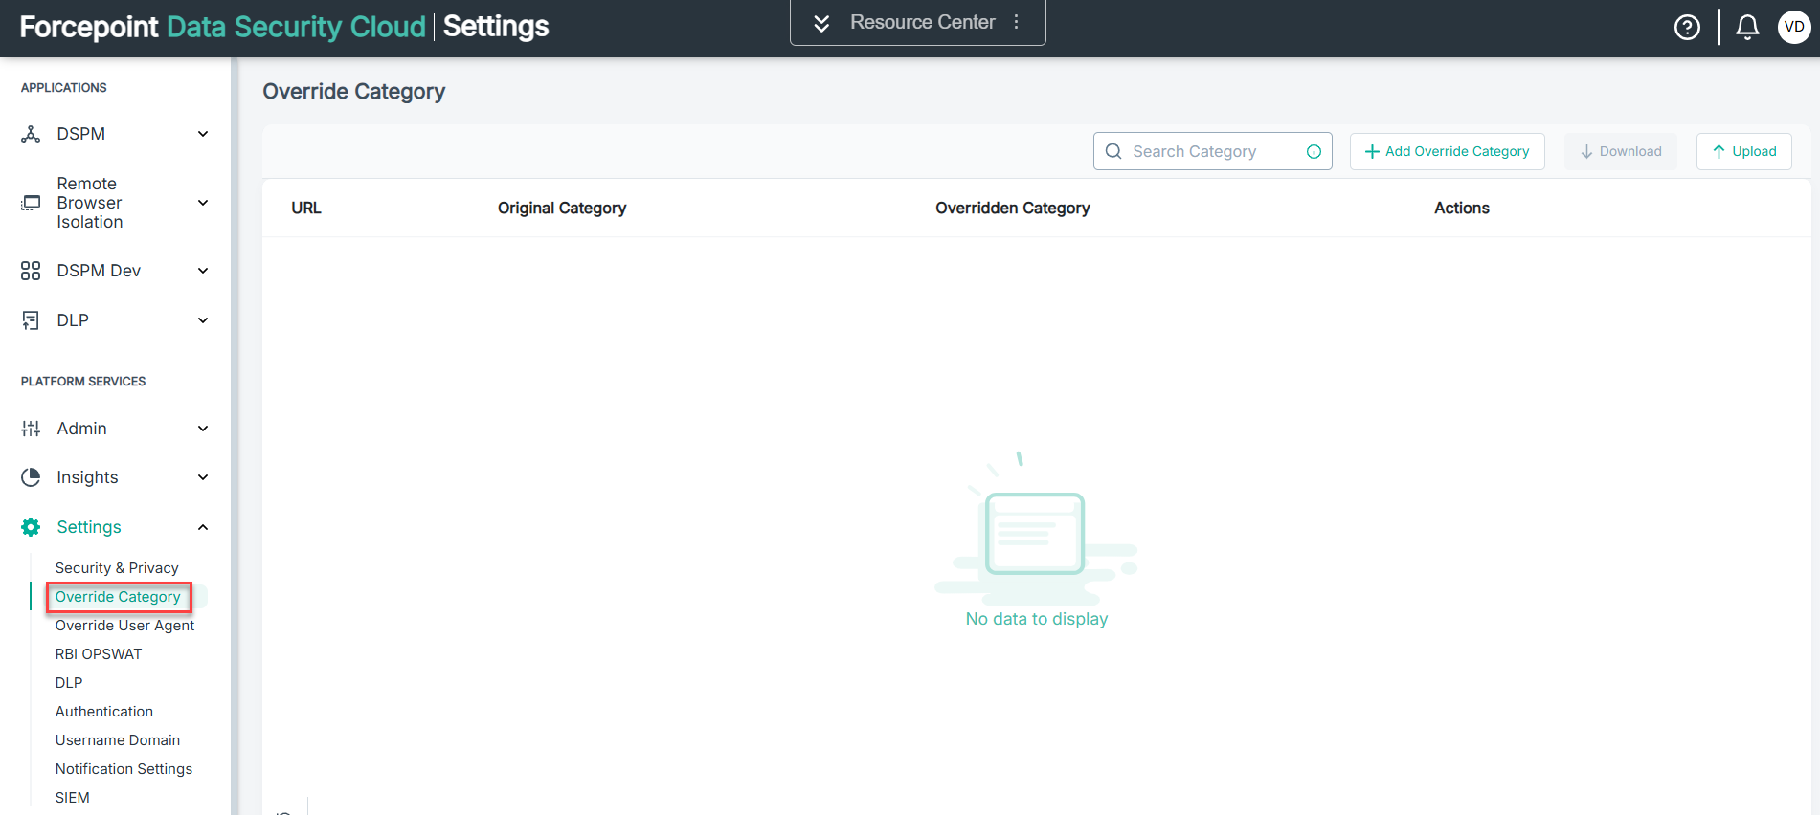Open the Notification Settings page
Image resolution: width=1820 pixels, height=815 pixels.
pos(124,769)
